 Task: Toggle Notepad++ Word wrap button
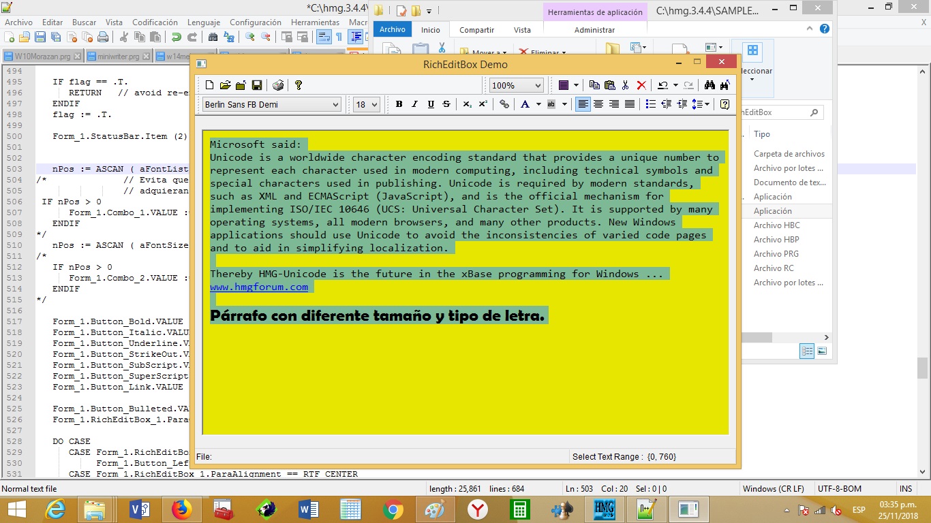point(324,37)
